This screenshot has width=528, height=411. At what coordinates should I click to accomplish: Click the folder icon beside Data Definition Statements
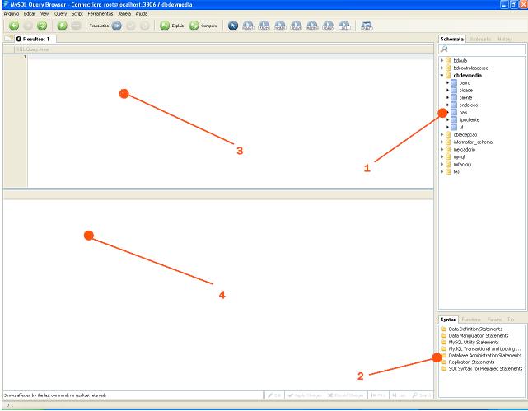coord(442,329)
